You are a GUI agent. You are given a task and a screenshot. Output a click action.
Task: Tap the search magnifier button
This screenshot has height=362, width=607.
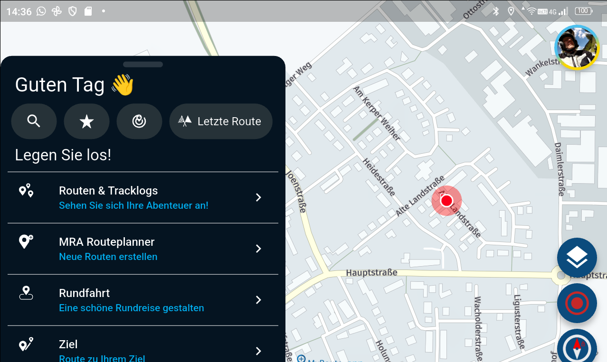pos(34,121)
